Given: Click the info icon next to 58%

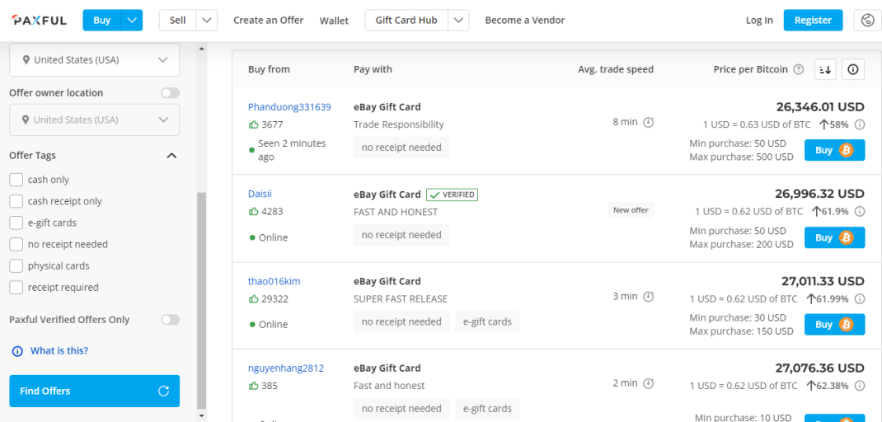Looking at the screenshot, I should coord(860,125).
